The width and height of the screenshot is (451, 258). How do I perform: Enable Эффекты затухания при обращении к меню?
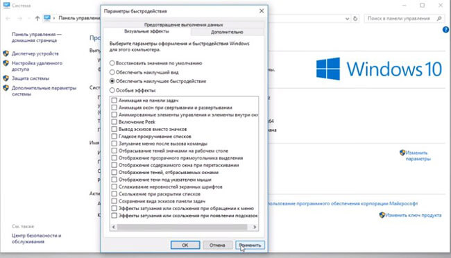pos(114,208)
